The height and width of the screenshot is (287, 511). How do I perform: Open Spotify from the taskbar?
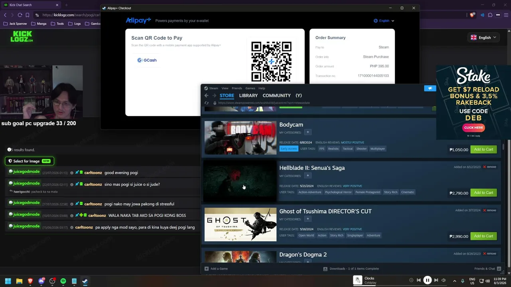63,281
